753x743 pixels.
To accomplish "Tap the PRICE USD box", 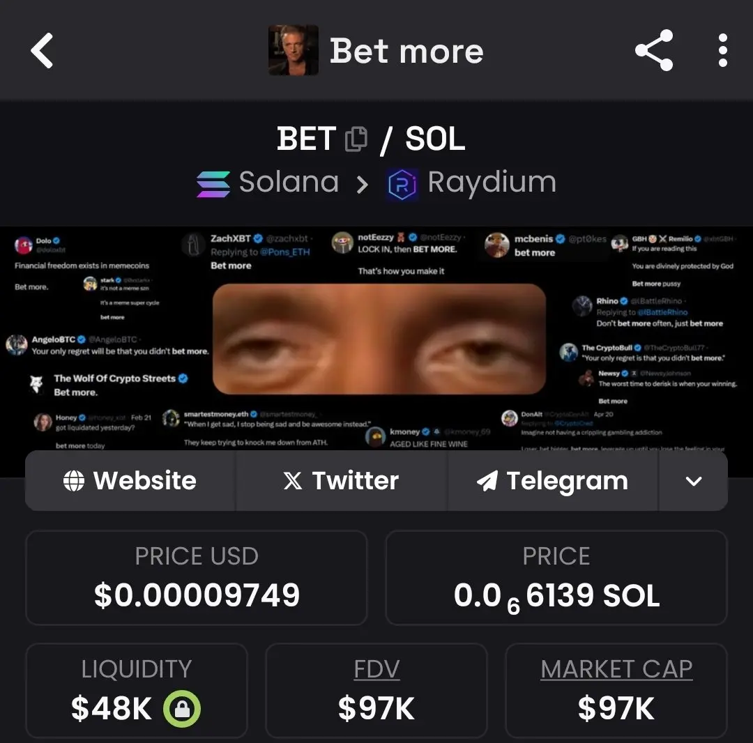I will pos(197,577).
